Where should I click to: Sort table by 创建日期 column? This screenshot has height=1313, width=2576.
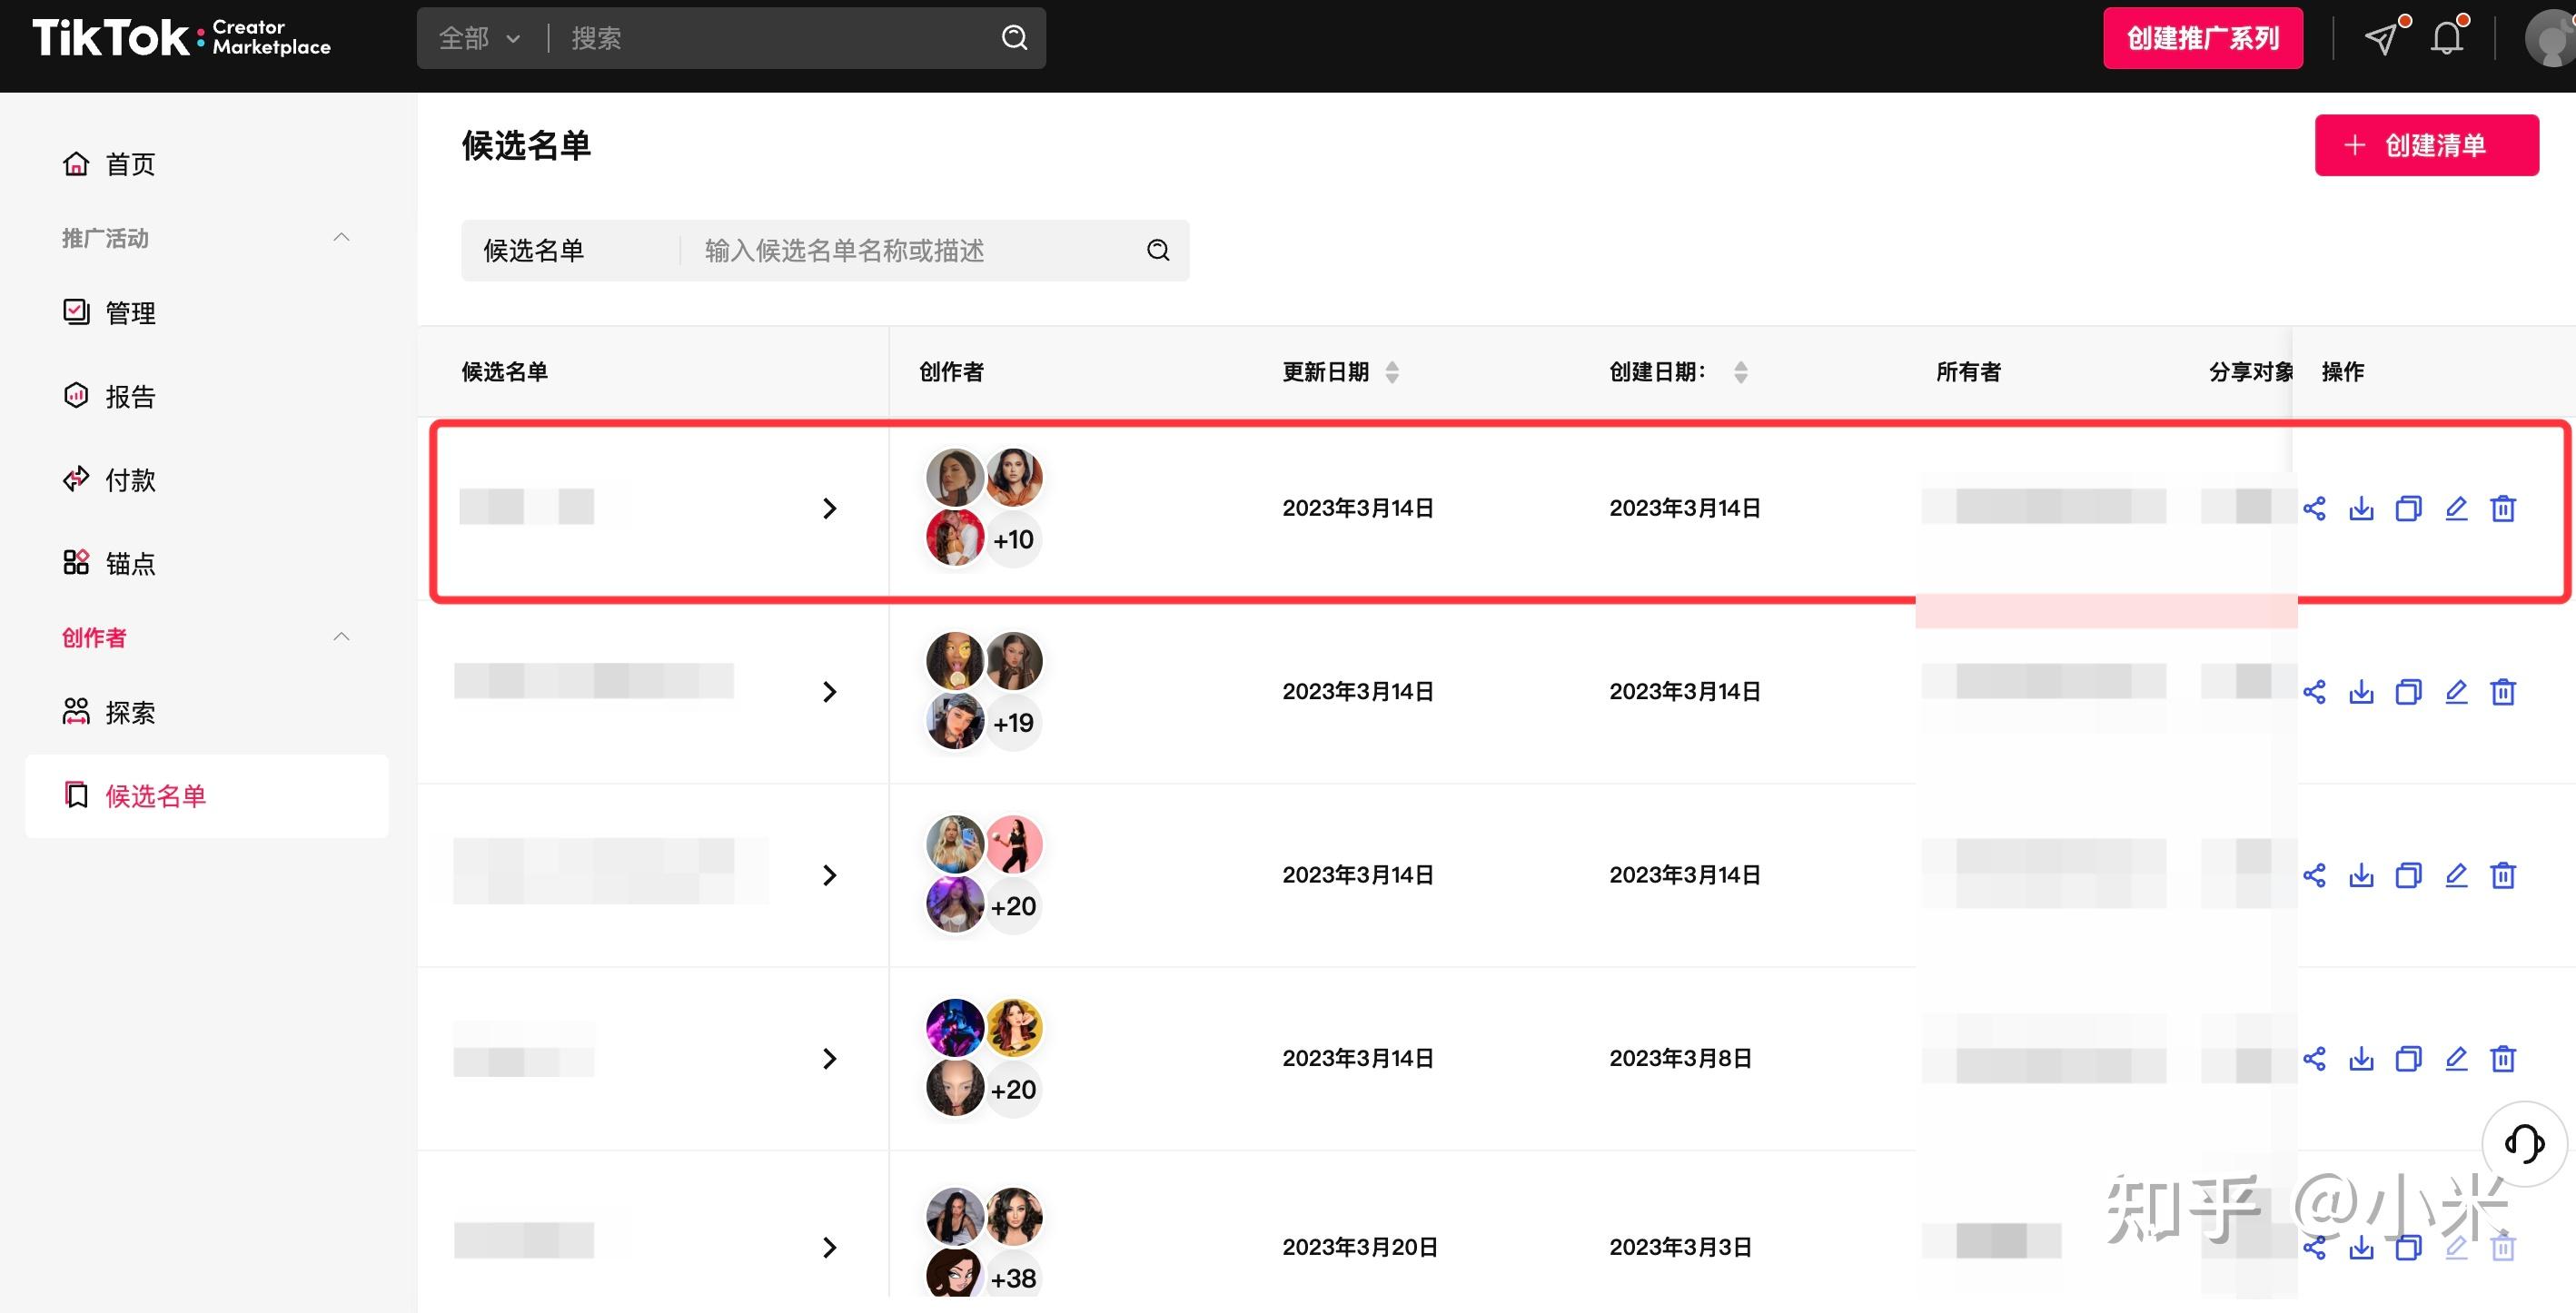click(1740, 372)
